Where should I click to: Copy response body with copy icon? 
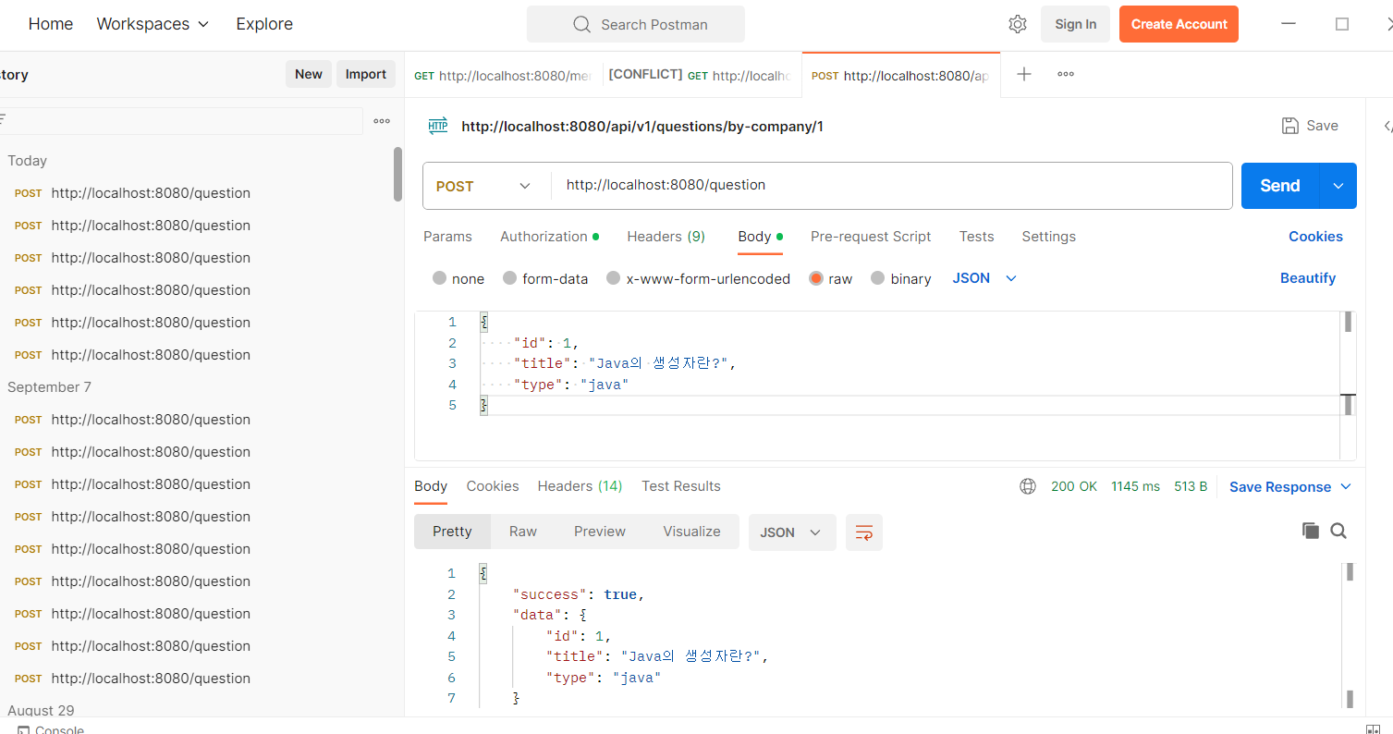(1310, 531)
